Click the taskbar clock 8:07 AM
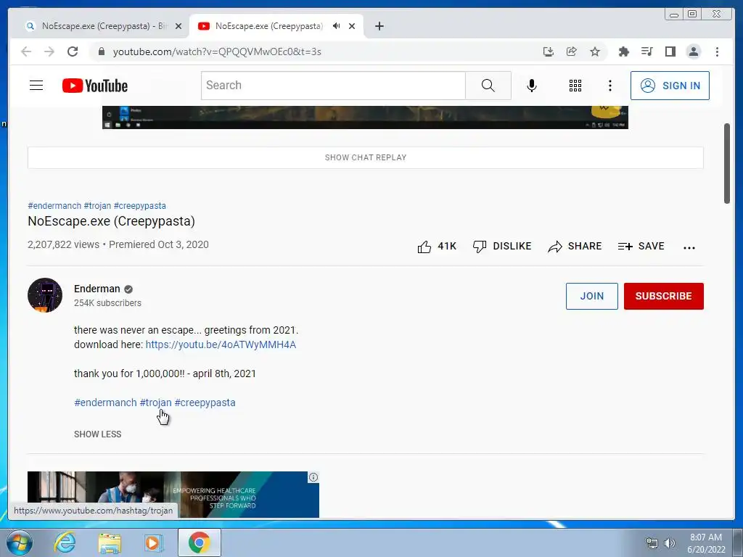 point(705,537)
